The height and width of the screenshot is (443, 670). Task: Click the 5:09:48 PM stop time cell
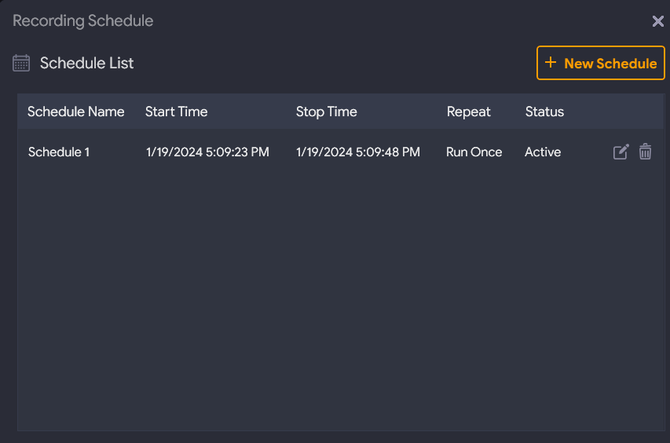pos(357,152)
